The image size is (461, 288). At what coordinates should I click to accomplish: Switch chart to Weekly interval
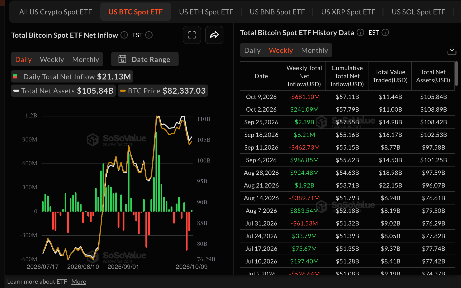pos(52,59)
